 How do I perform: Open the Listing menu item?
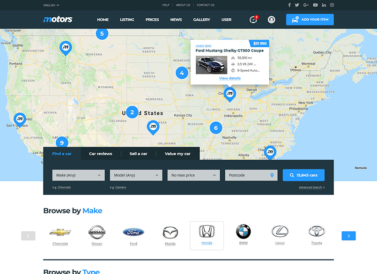point(127,20)
